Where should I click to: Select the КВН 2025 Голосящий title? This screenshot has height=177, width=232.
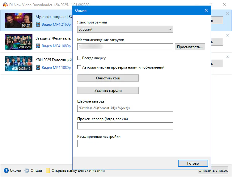coord(53,60)
